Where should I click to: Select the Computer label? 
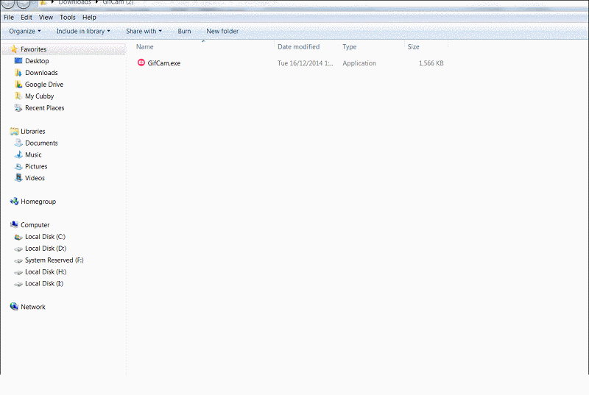pyautogui.click(x=35, y=224)
